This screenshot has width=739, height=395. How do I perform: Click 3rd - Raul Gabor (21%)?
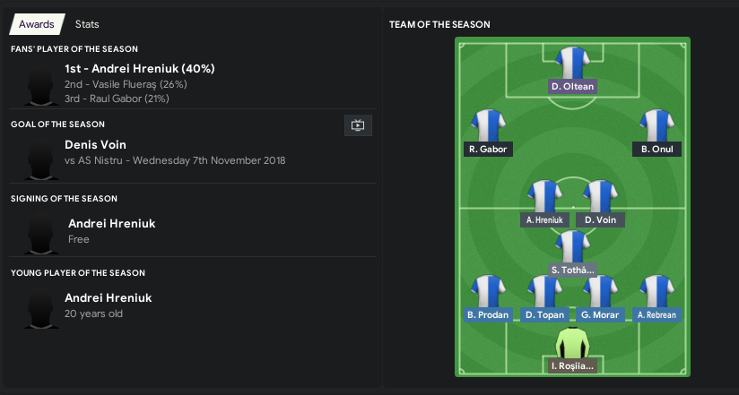point(117,99)
